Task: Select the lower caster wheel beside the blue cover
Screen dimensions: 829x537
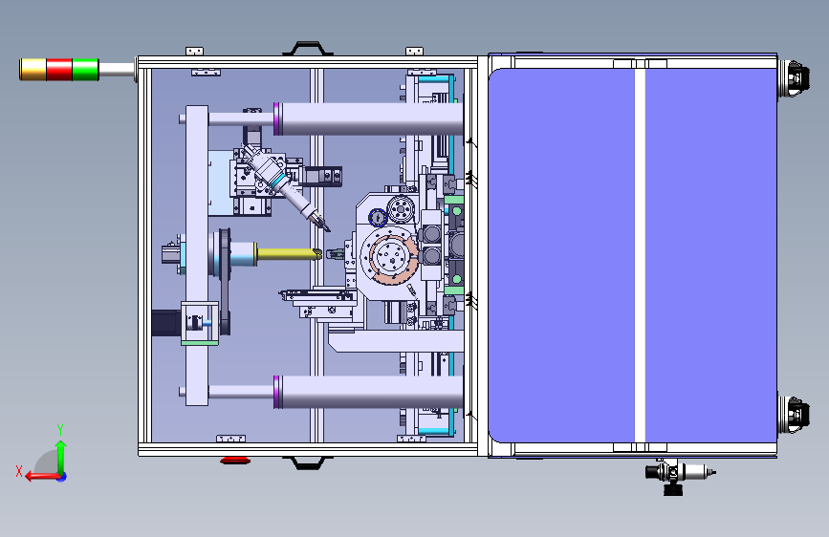Action: pyautogui.click(x=795, y=415)
